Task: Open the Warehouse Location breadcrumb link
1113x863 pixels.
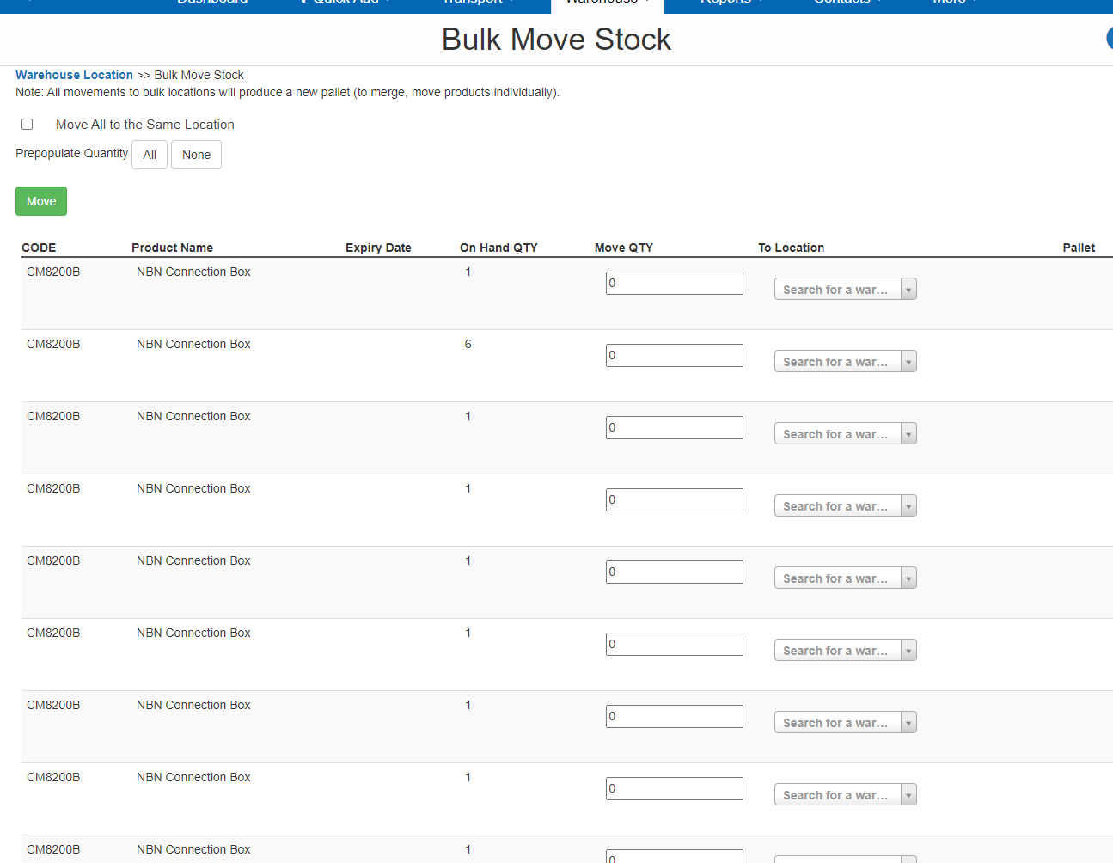Action: tap(74, 75)
